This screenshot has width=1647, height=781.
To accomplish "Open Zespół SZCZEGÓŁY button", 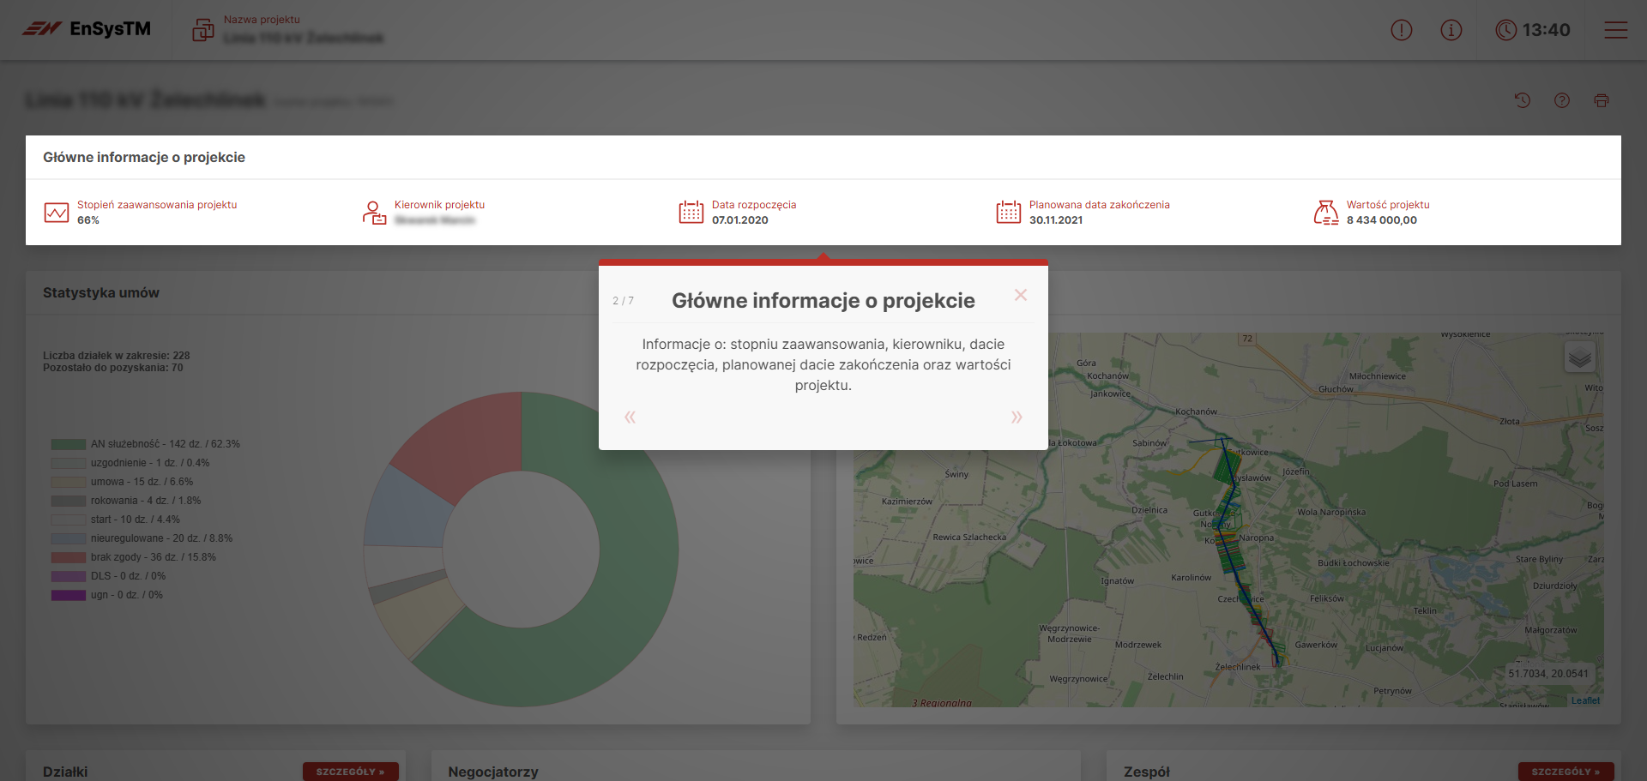I will [x=1566, y=772].
